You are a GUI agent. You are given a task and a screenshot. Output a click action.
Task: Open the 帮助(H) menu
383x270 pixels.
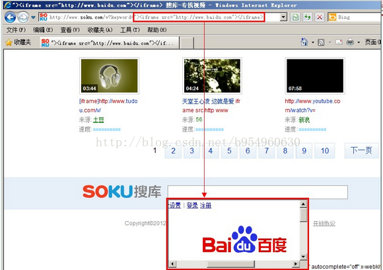pyautogui.click(x=157, y=30)
